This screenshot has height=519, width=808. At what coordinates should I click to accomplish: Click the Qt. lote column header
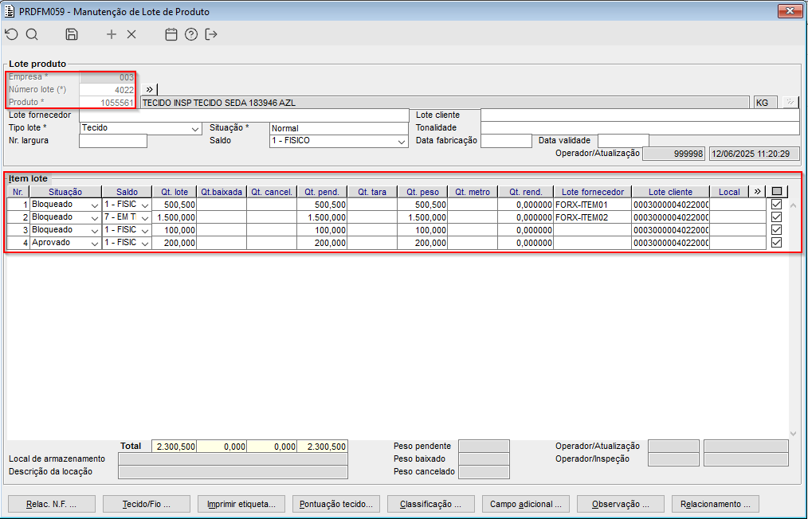(174, 192)
